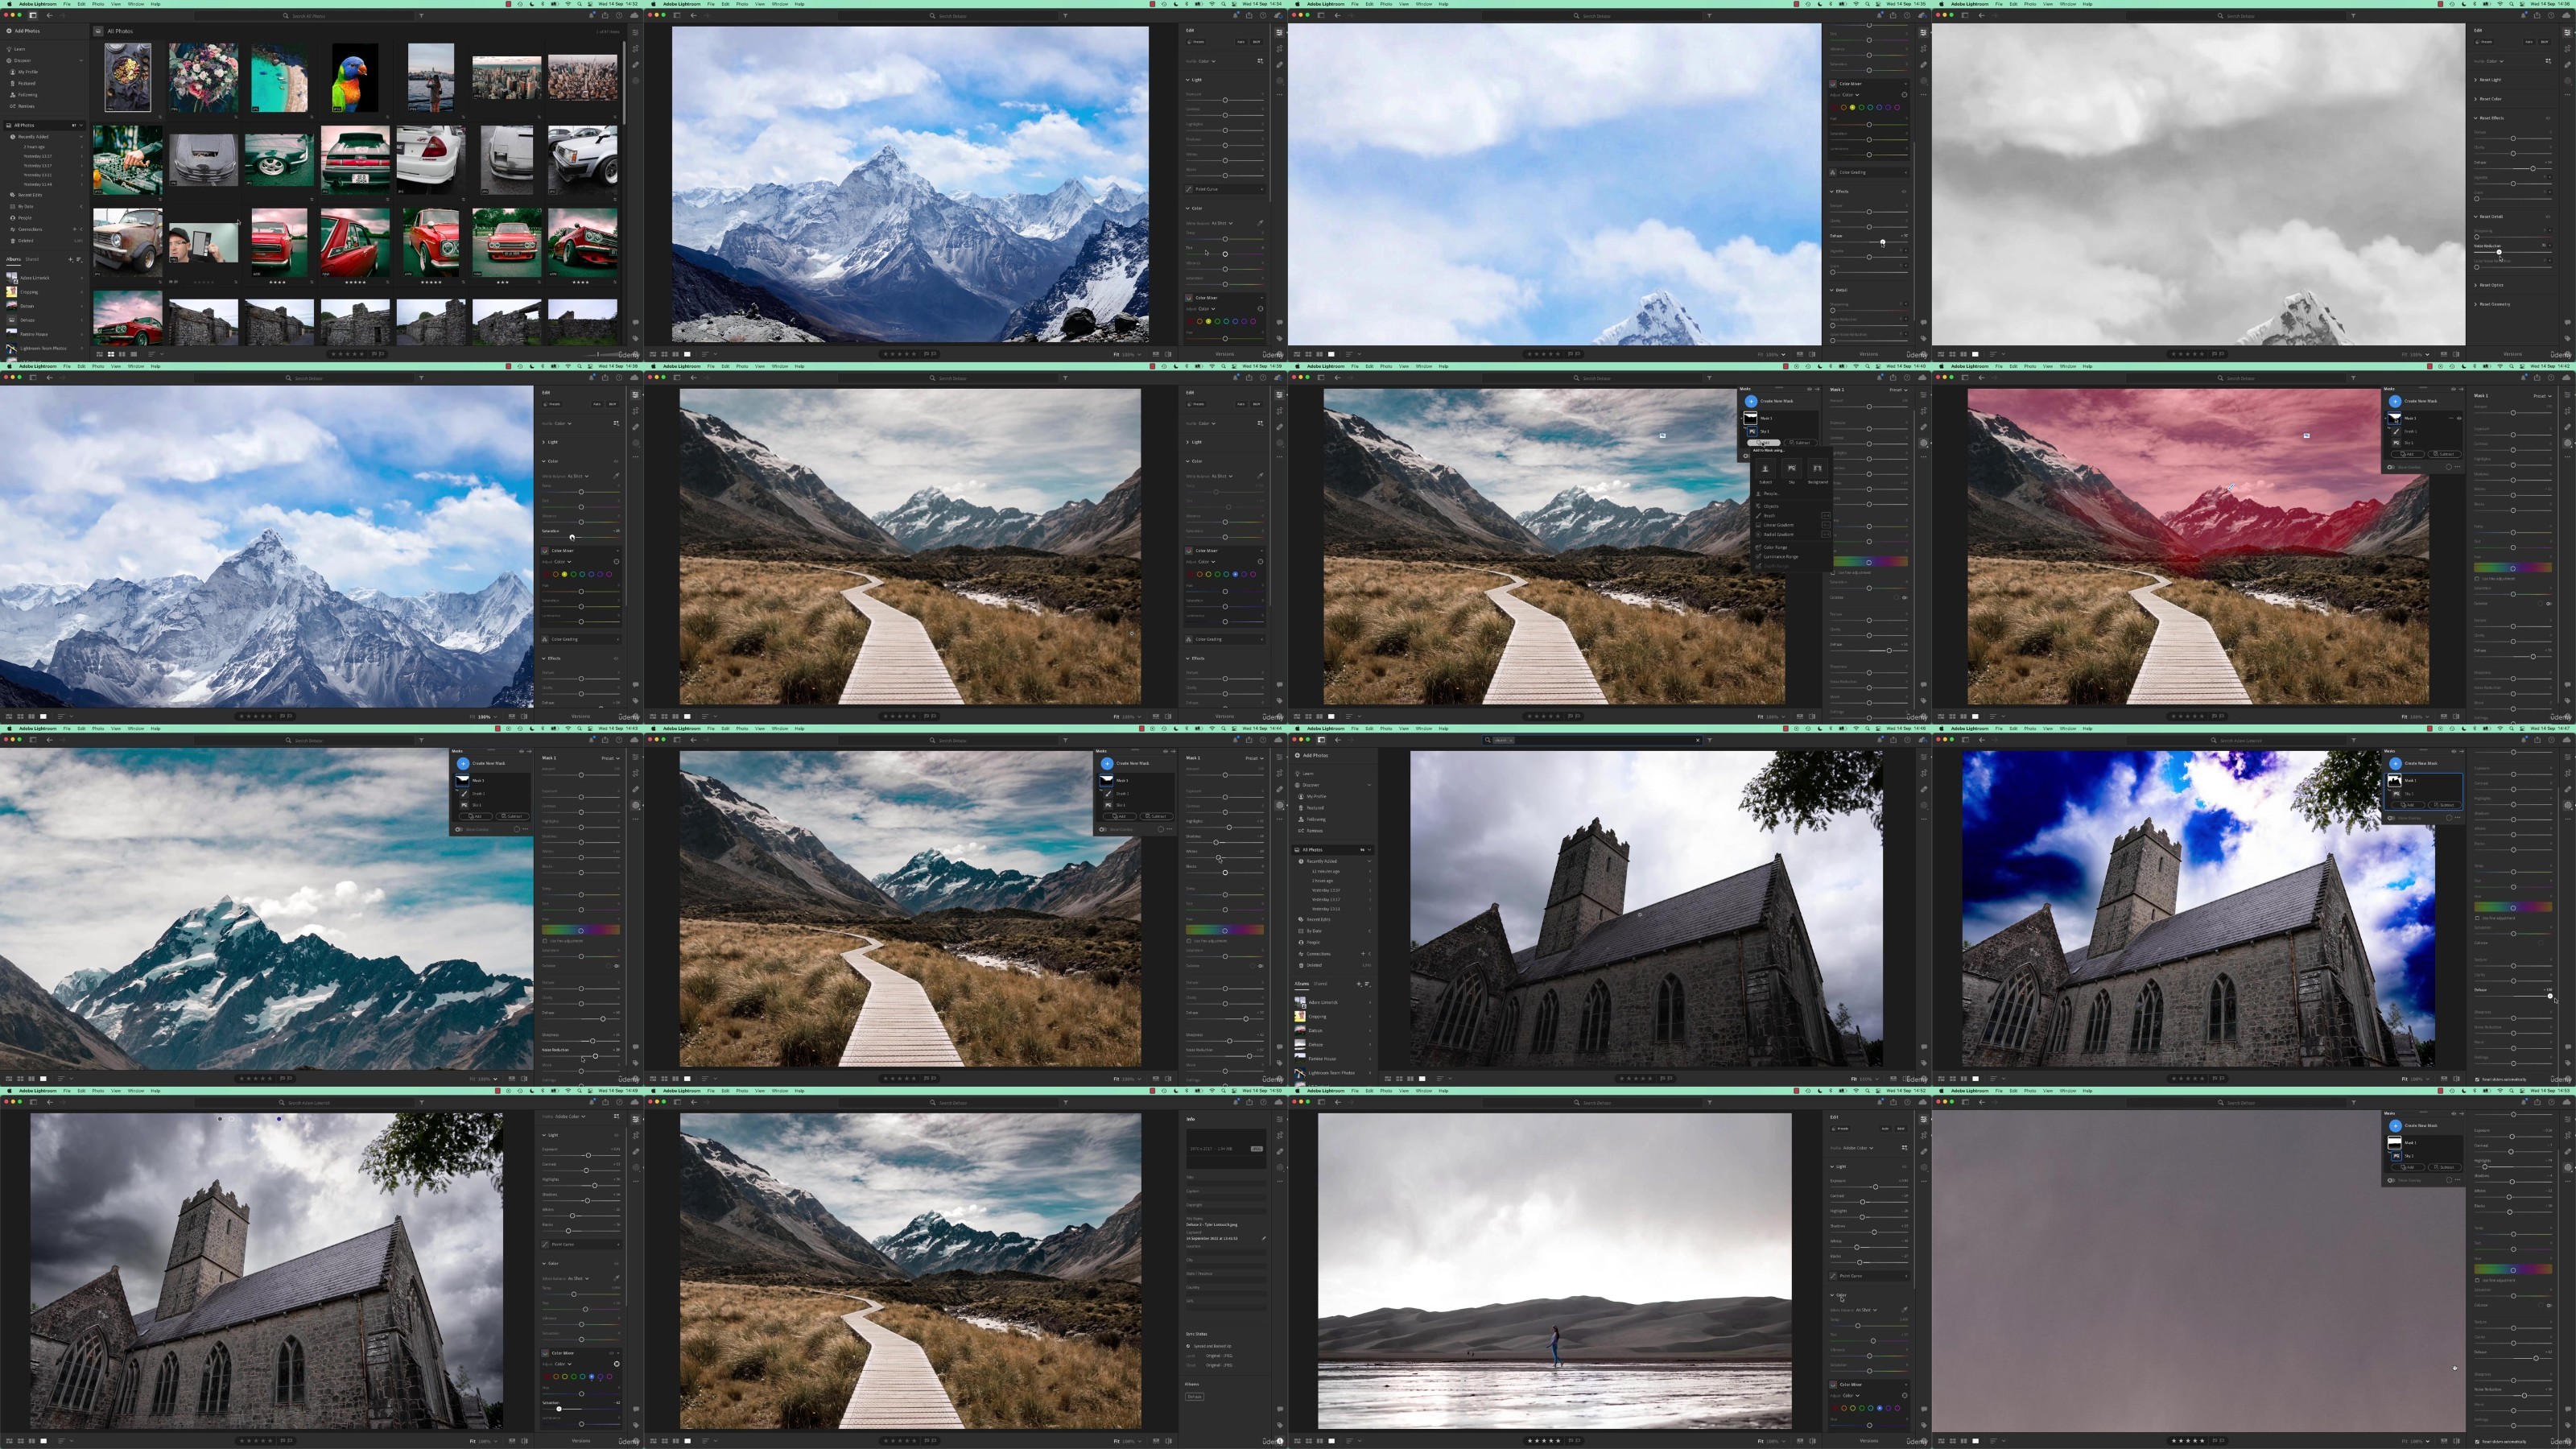Enable Use fine adjustment in blue church sky window
The height and width of the screenshot is (1449, 2576).
[2478, 918]
